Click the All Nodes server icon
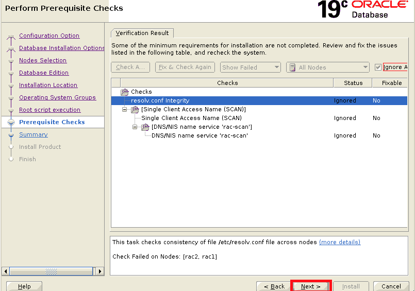415x291 pixels. point(292,67)
